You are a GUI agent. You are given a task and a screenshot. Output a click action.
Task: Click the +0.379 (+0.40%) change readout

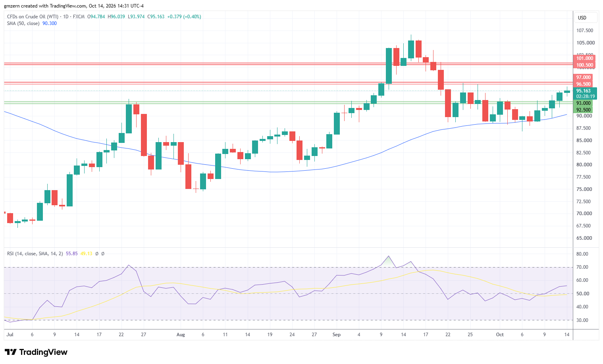coord(184,17)
